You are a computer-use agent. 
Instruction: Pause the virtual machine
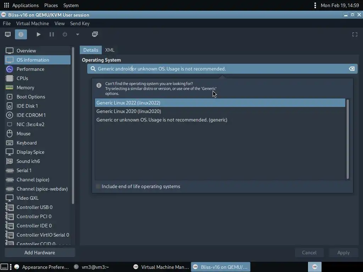click(x=52, y=34)
